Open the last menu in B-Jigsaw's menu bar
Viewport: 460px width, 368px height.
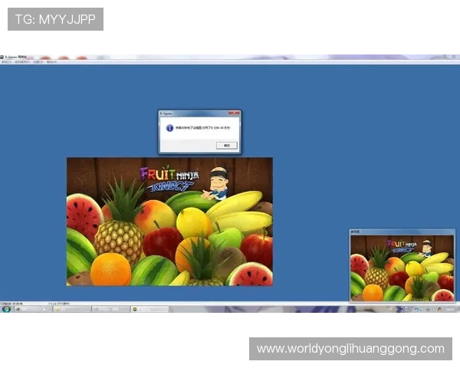[x=51, y=62]
